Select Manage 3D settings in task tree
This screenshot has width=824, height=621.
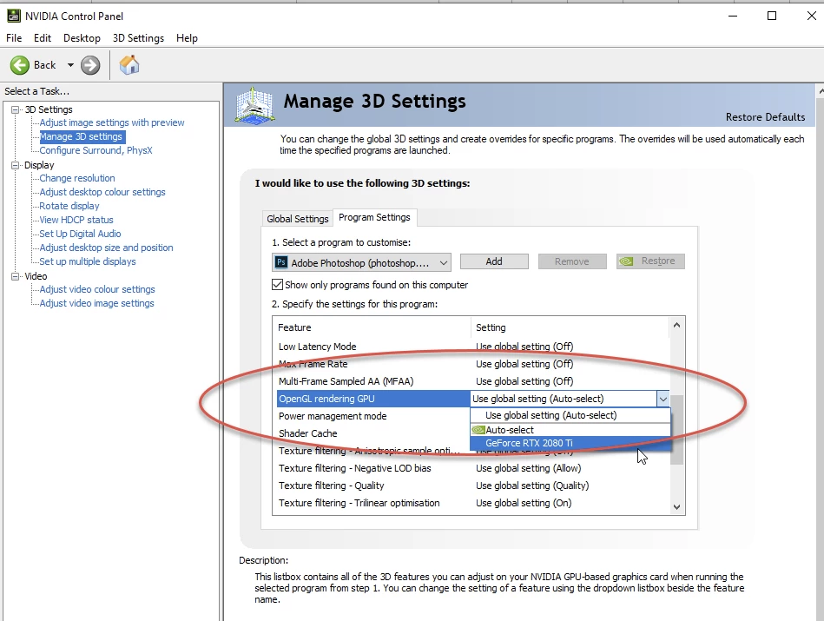[82, 136]
